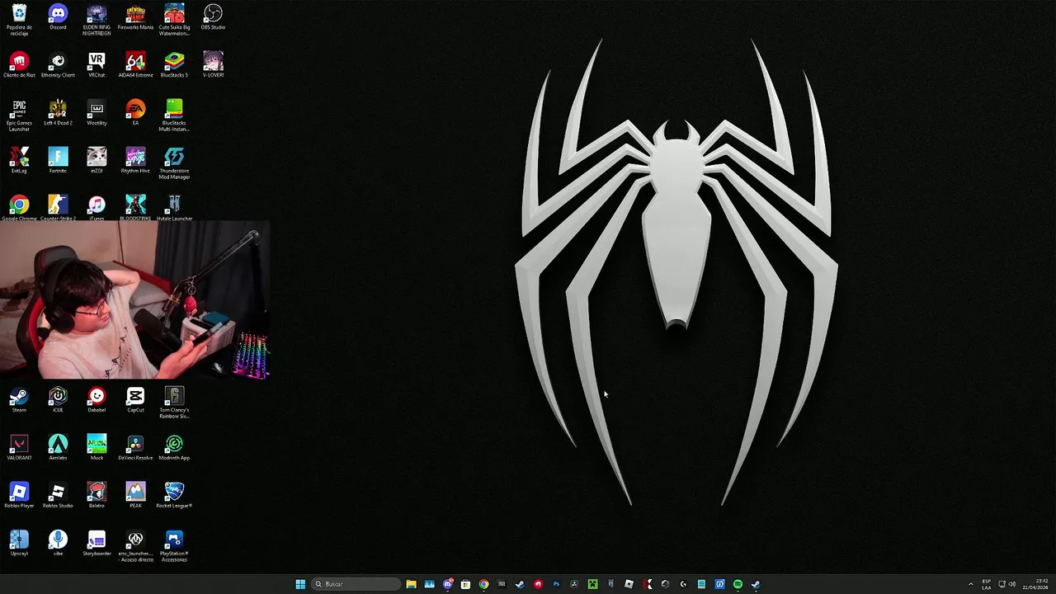1056x594 pixels.
Task: Select the Google Chrome desktop shortcut
Action: 19,208
